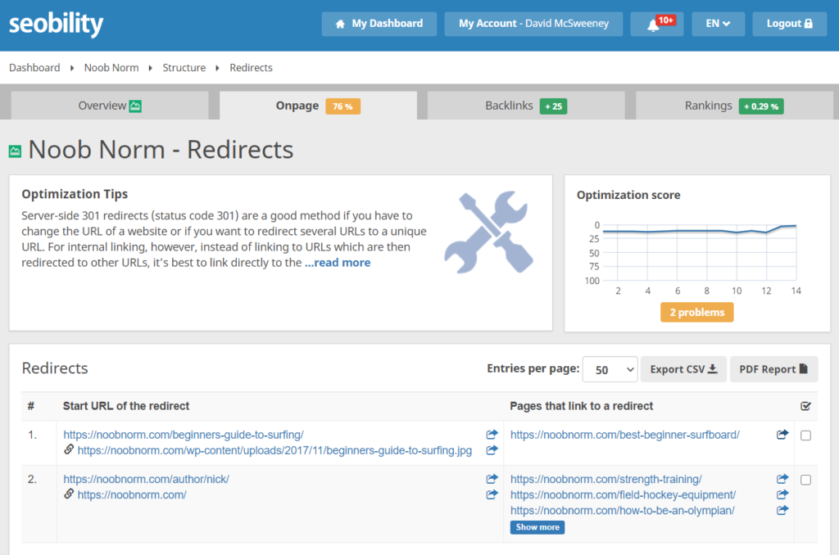
Task: Click chain link icon in row 2
Action: (69, 494)
